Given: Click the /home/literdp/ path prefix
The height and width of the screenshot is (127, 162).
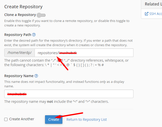Looking at the screenshot, I should [x=20, y=53].
